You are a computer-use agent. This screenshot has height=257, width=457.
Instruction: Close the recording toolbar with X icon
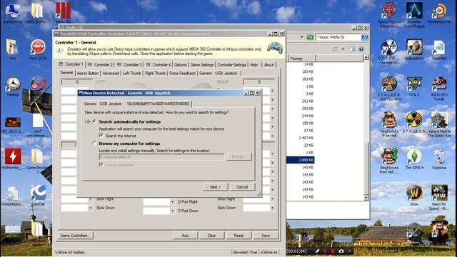pyautogui.click(x=350, y=251)
